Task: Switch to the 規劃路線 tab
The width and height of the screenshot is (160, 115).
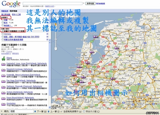Action: (5, 11)
